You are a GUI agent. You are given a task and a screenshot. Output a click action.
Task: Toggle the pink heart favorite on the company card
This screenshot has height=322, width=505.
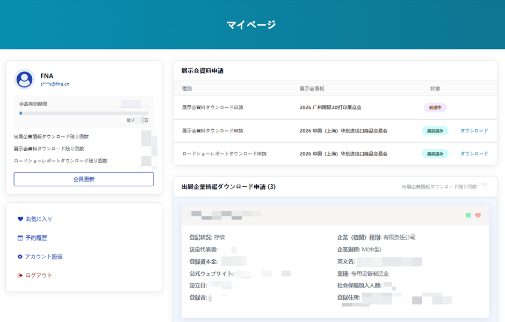click(x=478, y=215)
